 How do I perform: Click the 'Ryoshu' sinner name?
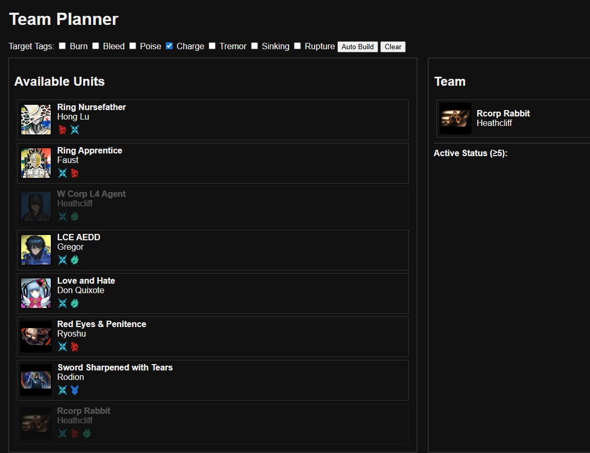(71, 334)
